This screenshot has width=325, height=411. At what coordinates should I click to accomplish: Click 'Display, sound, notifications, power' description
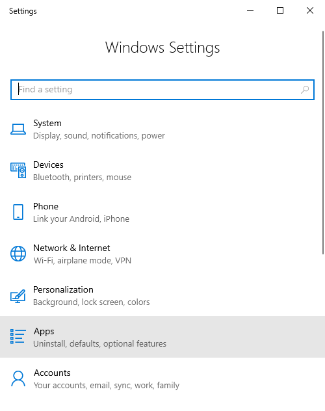[99, 136]
